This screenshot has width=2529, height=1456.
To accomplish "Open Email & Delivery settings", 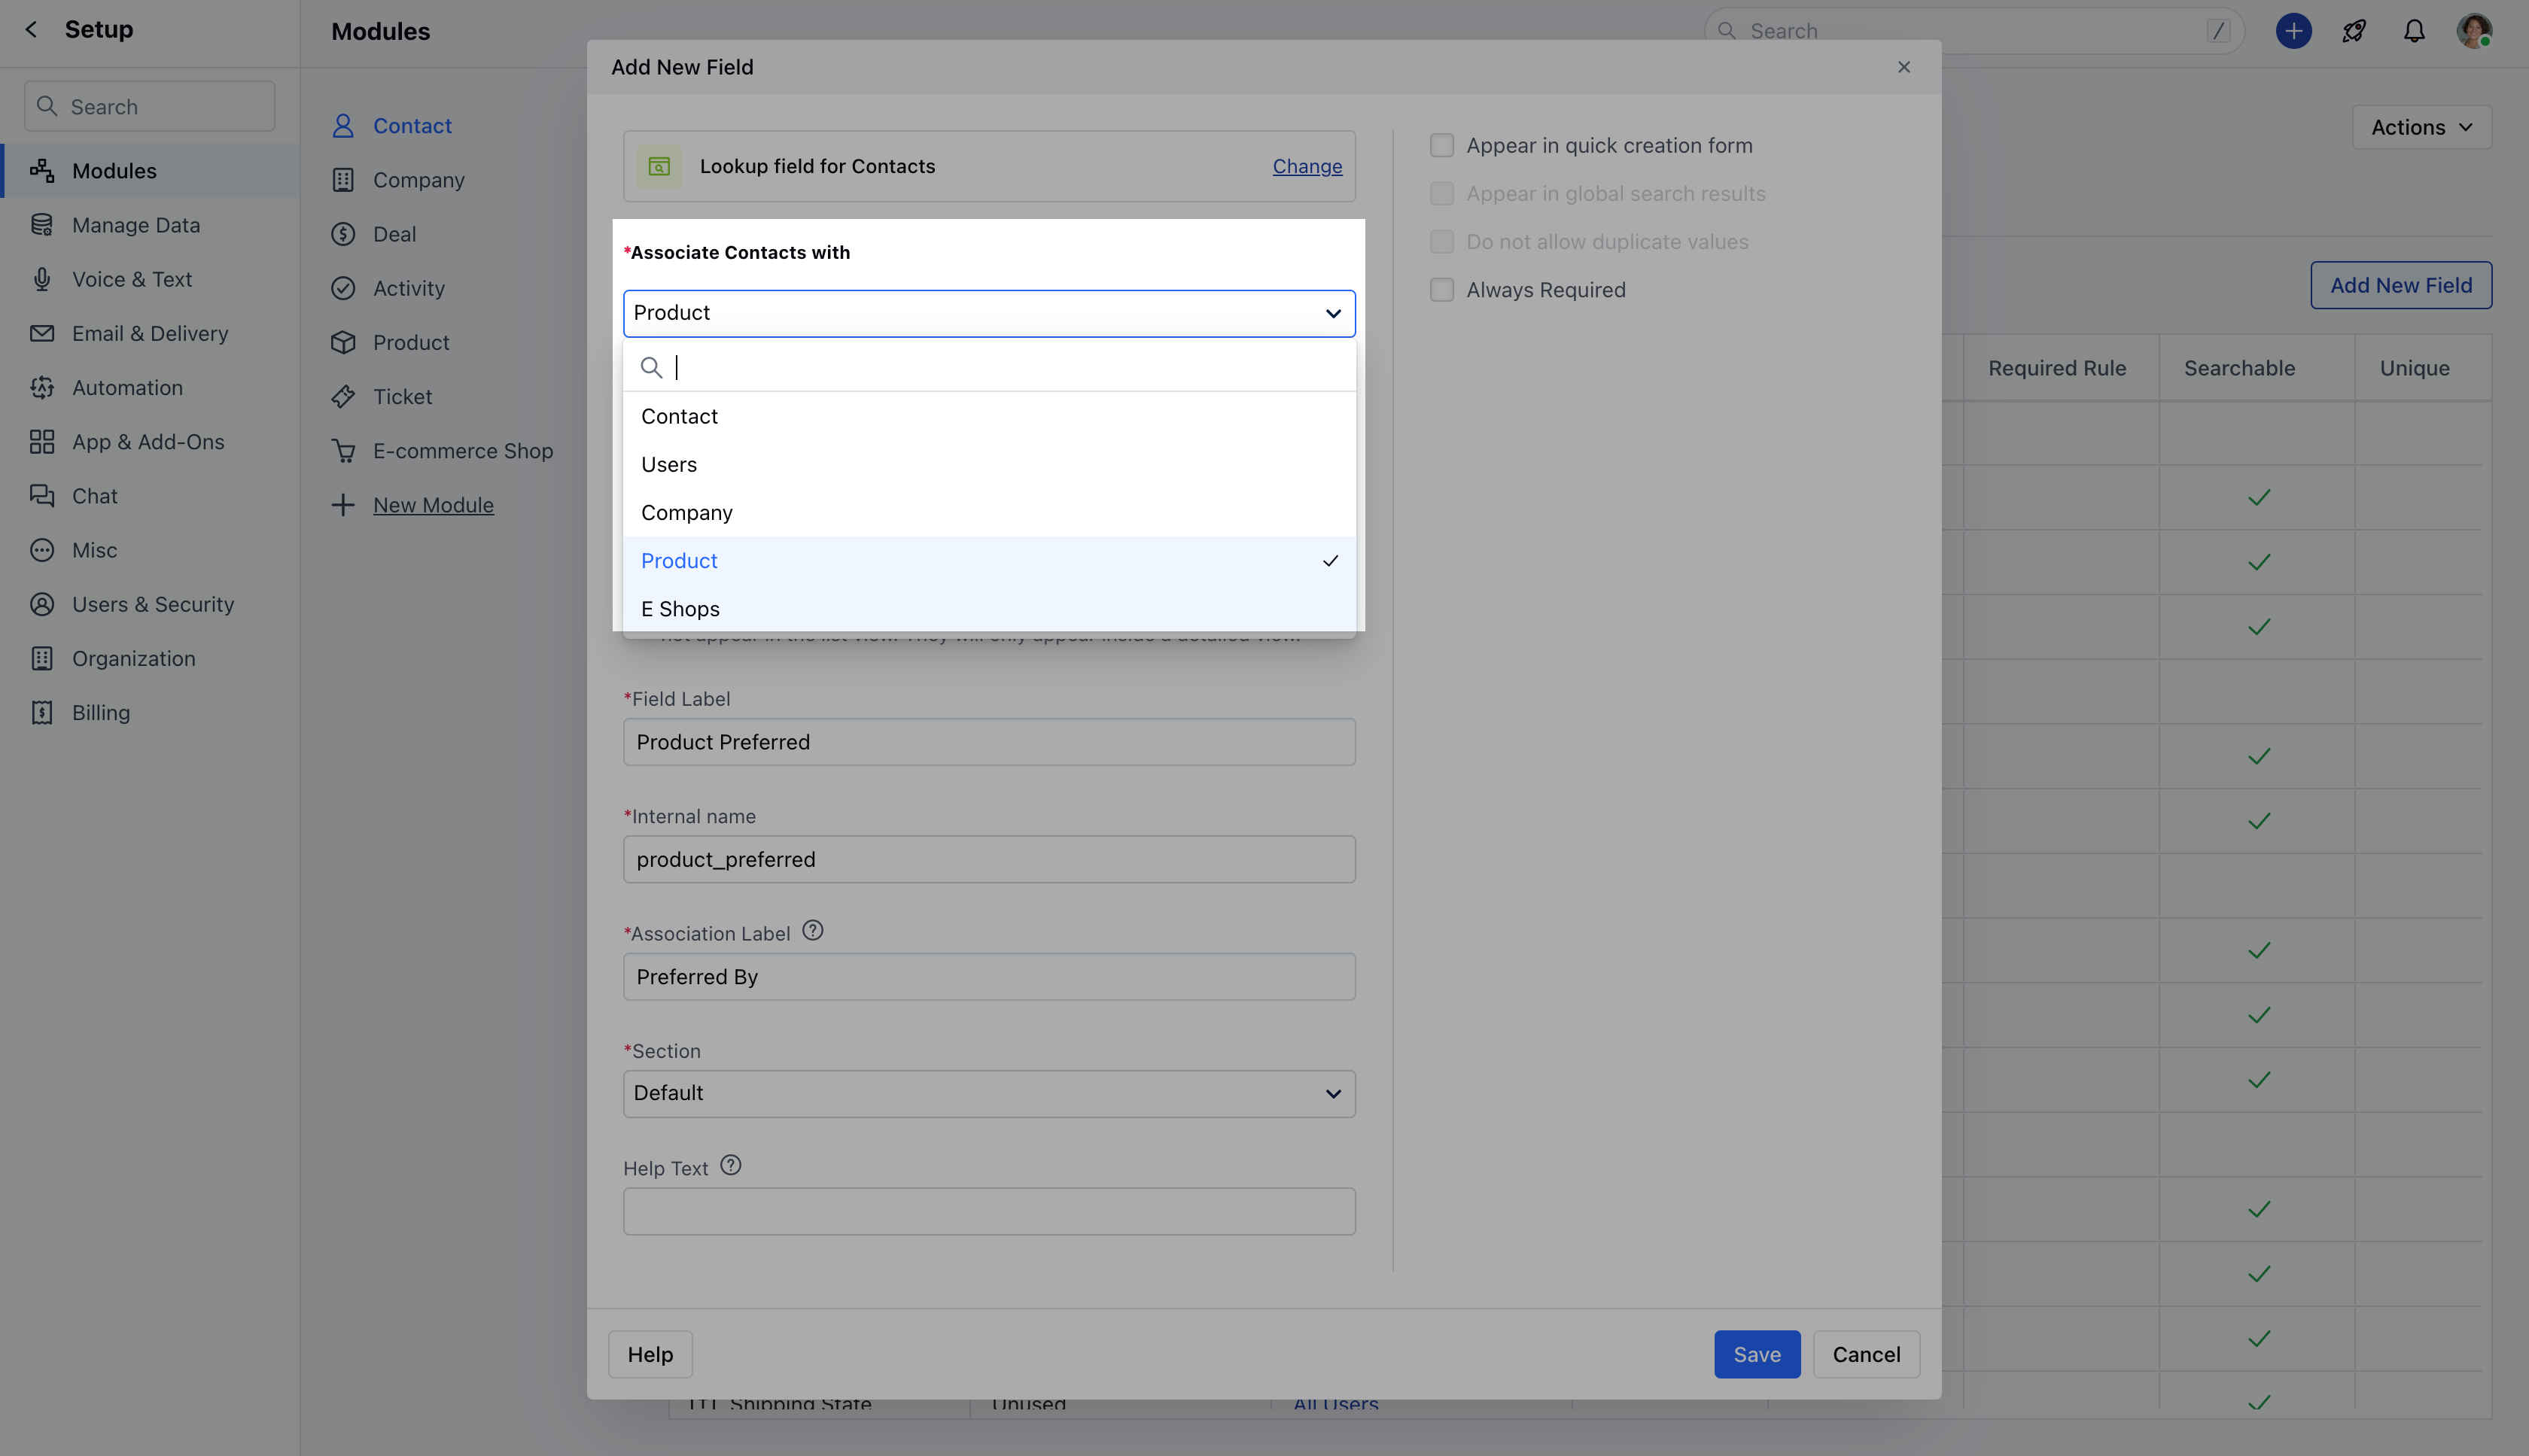I will (150, 333).
